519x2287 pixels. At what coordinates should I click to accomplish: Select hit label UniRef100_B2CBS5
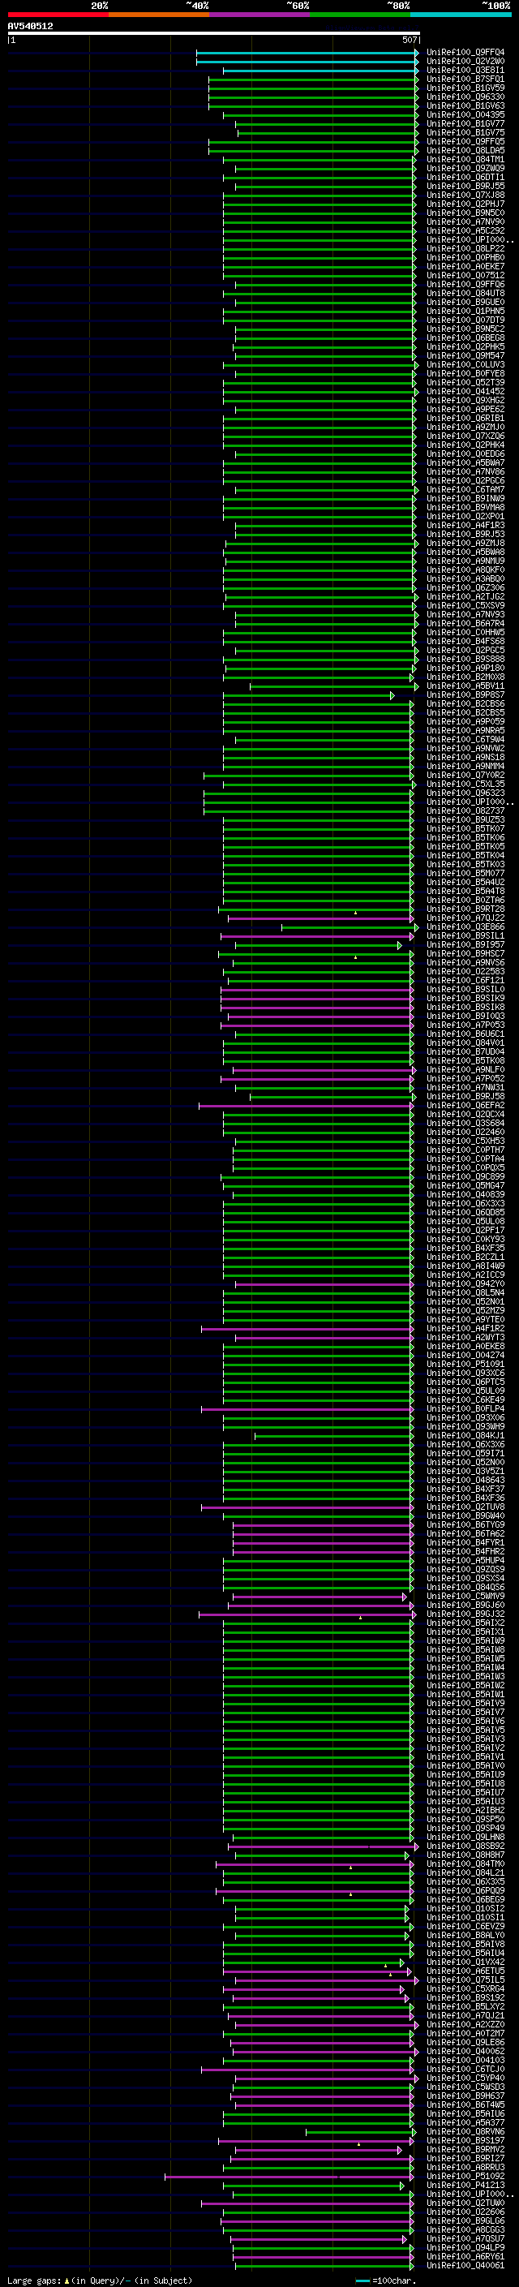click(465, 712)
